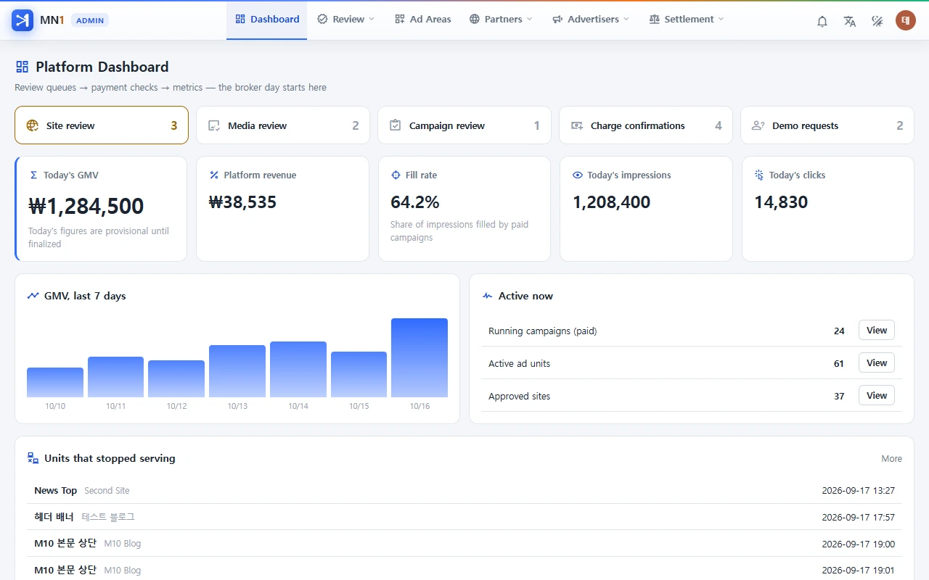
Task: Click the target icon beside Fill rate
Action: (396, 175)
